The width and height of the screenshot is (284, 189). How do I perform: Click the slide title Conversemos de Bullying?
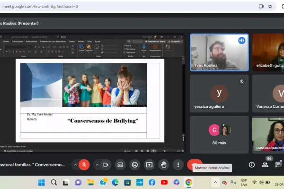(103, 121)
